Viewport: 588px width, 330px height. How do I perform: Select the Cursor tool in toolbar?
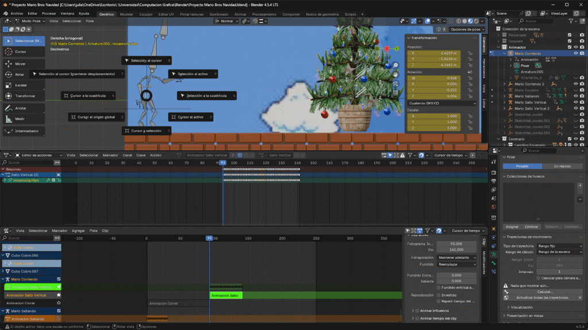pyautogui.click(x=9, y=52)
